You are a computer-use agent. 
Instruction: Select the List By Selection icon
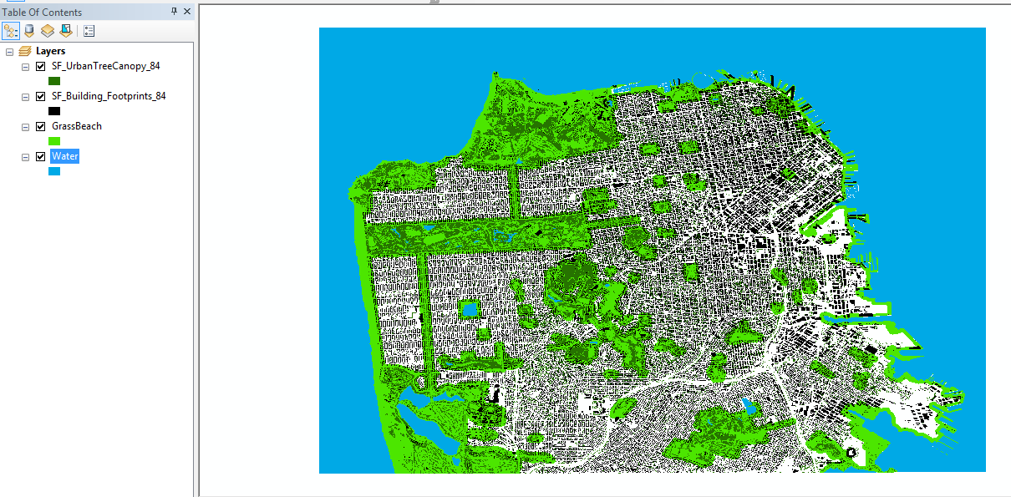pos(66,30)
